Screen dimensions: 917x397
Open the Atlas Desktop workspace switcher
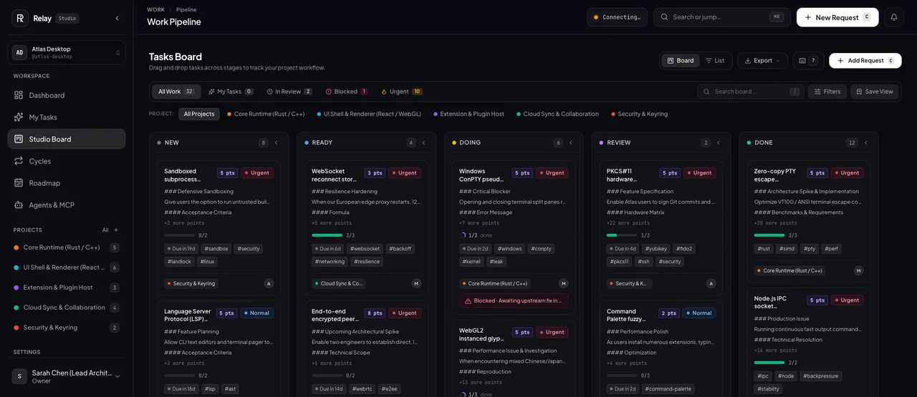(x=67, y=52)
